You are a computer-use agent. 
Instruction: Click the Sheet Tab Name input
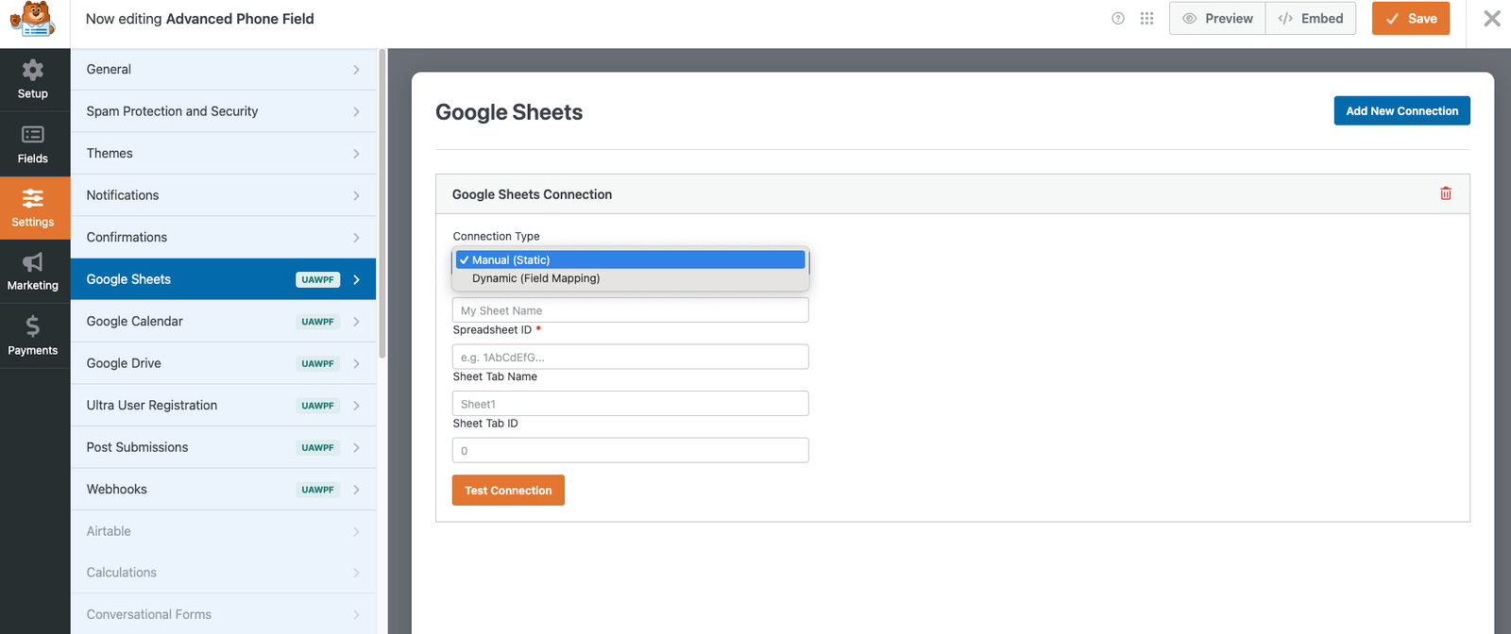coord(630,404)
